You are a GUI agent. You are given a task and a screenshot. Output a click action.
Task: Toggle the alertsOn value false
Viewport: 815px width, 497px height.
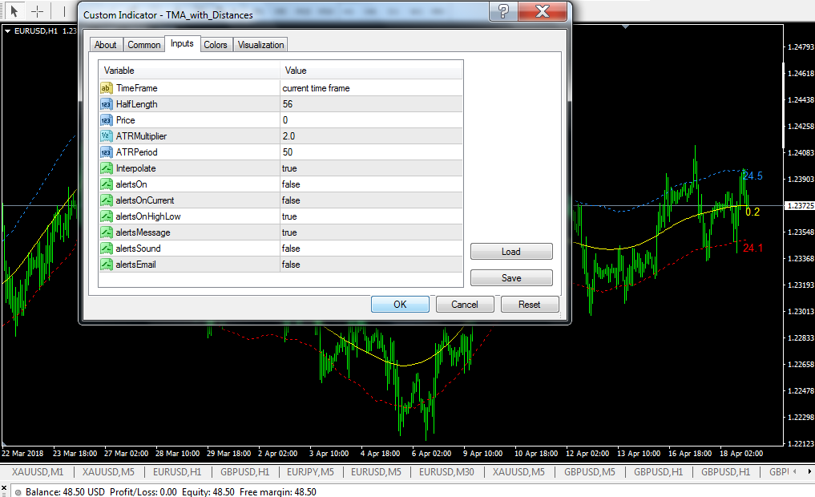371,184
